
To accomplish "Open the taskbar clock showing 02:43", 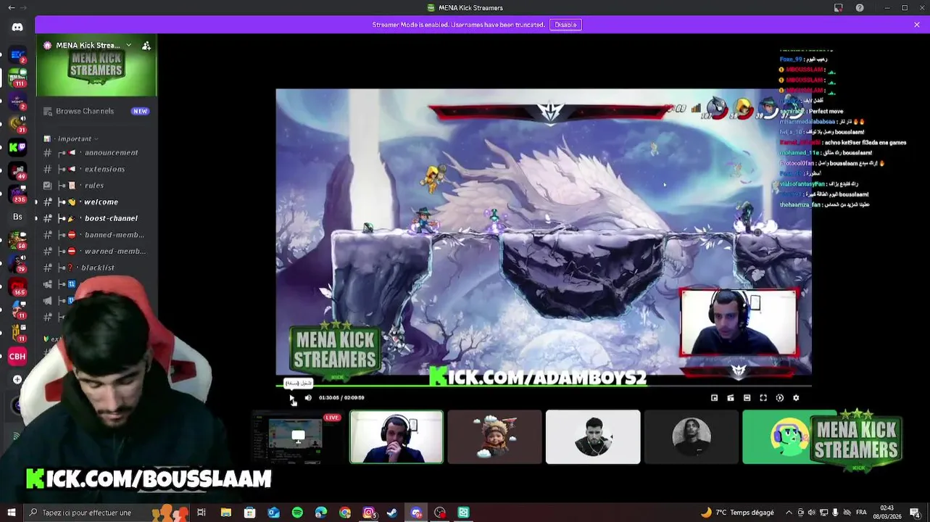I will click(887, 513).
